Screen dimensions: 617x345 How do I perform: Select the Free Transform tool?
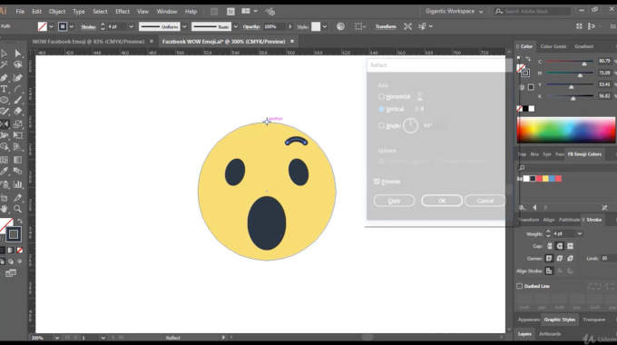[x=18, y=136]
